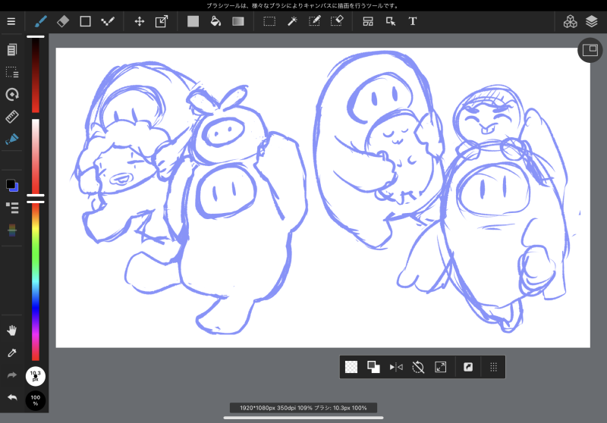
Task: Toggle the pen correction snap icon
Action: click(12, 139)
